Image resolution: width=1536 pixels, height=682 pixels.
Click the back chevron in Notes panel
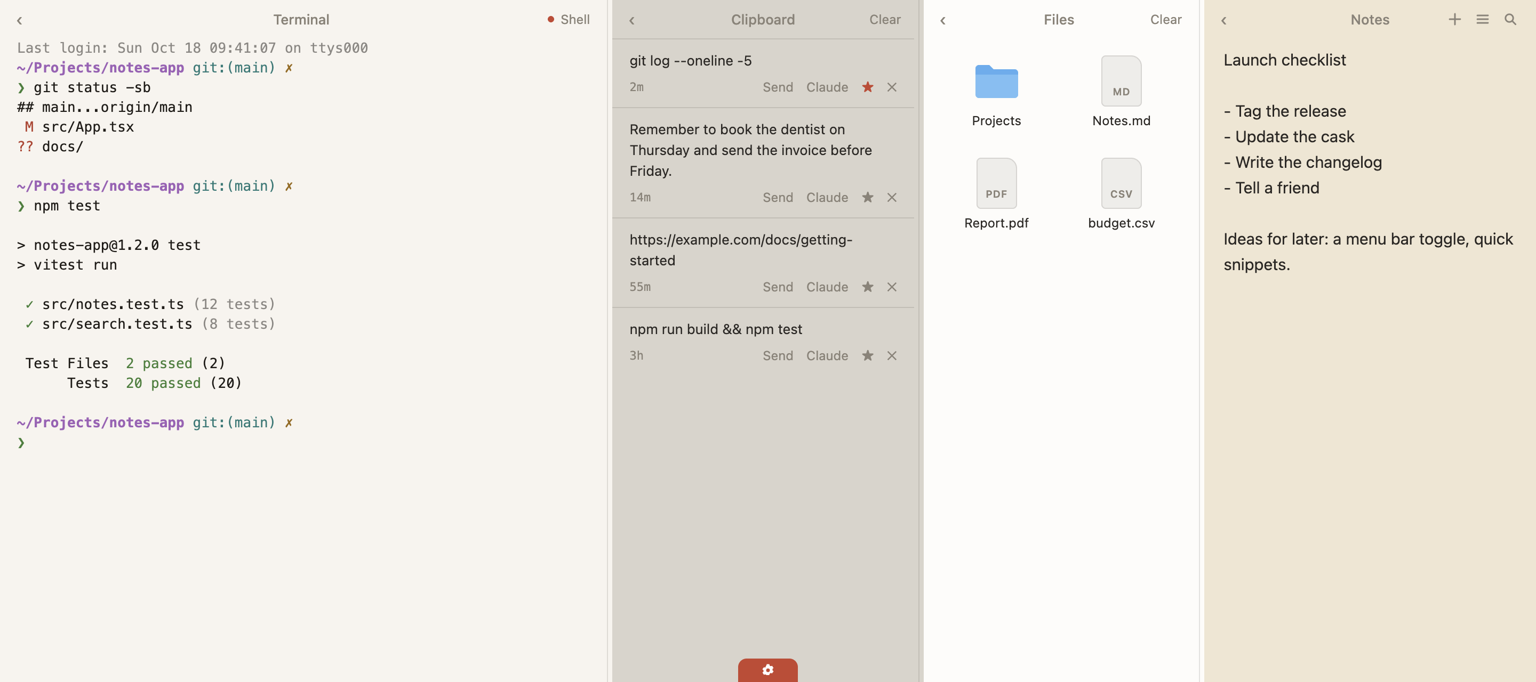[x=1223, y=20]
